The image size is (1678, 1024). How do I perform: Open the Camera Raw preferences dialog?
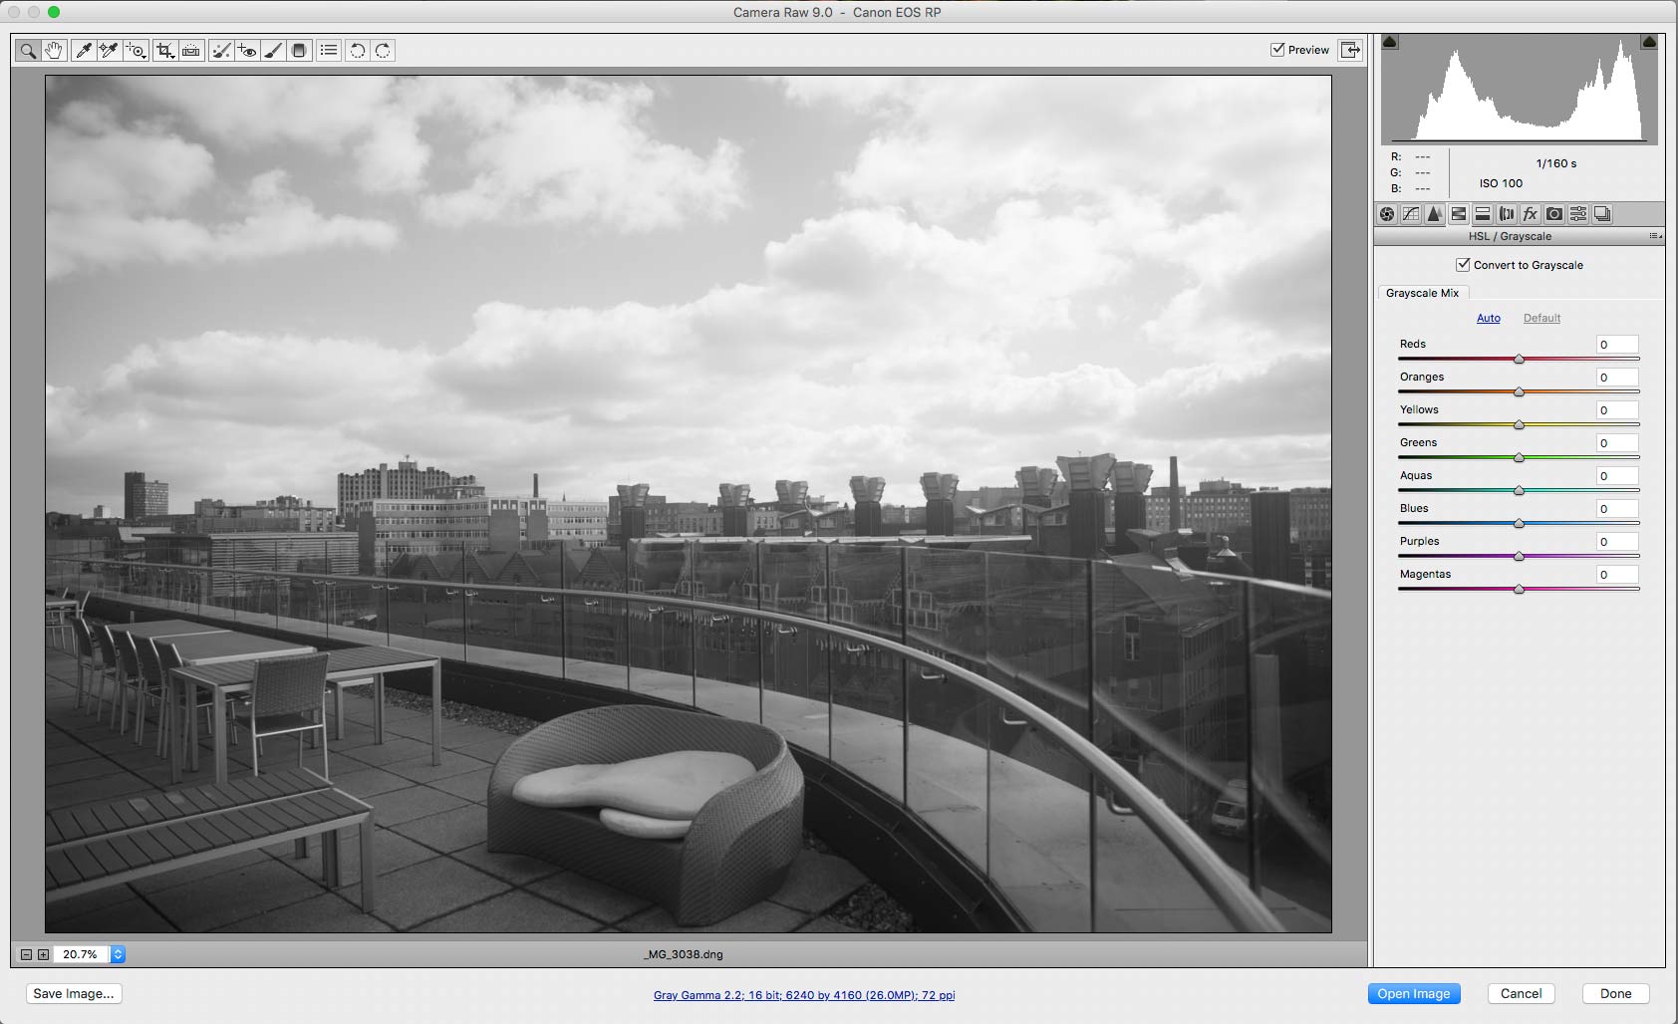coord(329,50)
